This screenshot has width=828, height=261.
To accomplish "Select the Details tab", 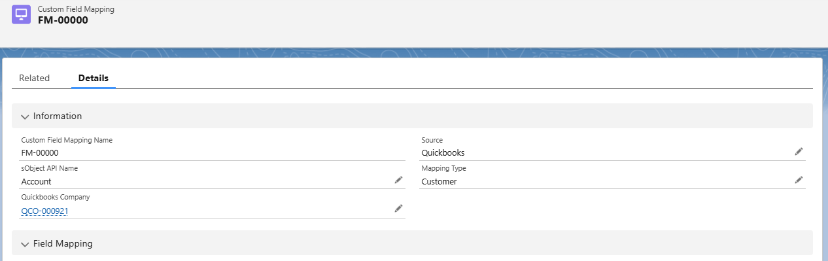I will (x=93, y=78).
